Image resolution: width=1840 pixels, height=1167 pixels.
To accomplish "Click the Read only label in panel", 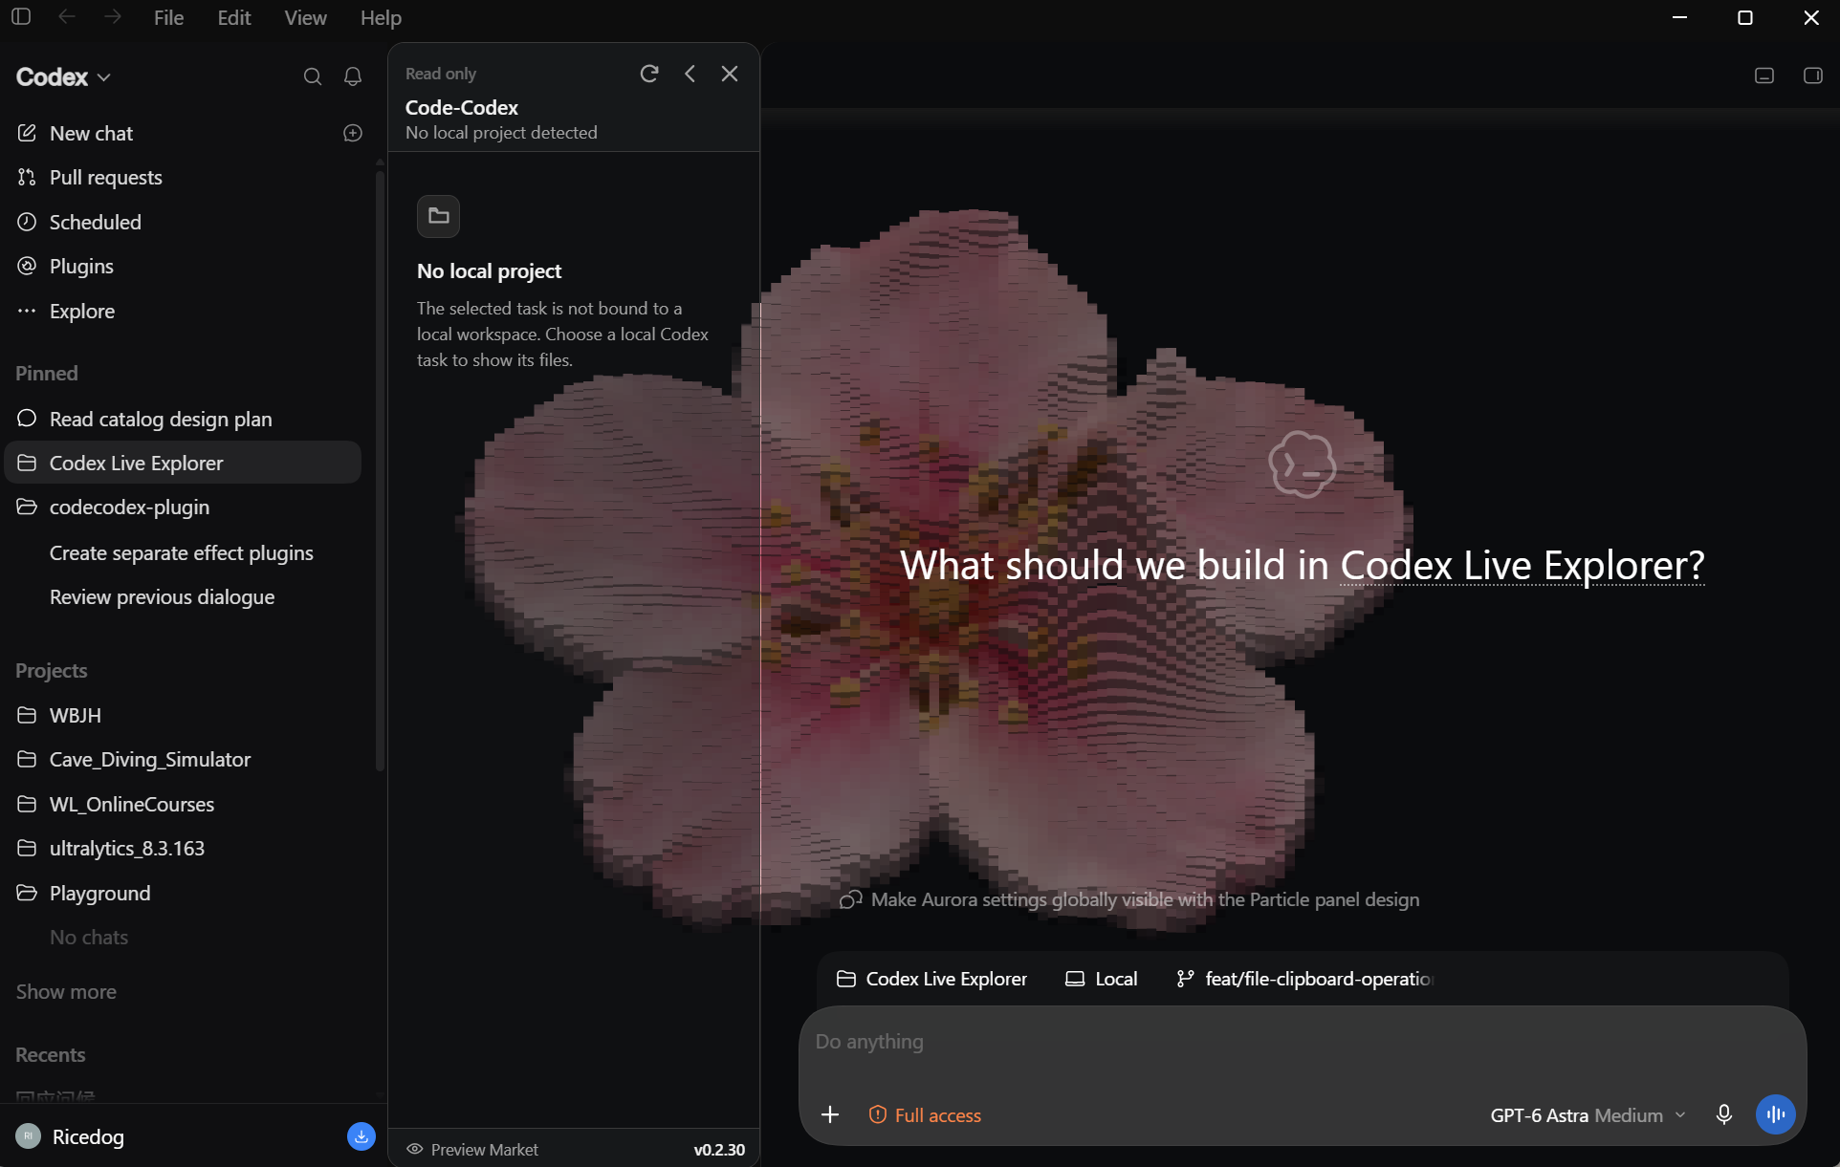I will coord(441,74).
